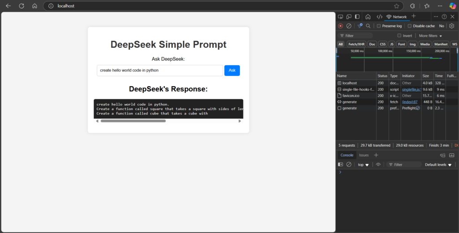Image resolution: width=459 pixels, height=233 pixels.
Task: Open the browser home page icon
Action: tap(35, 6)
